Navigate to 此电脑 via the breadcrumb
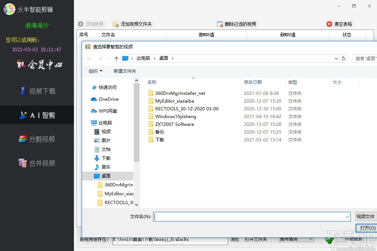 pos(142,58)
